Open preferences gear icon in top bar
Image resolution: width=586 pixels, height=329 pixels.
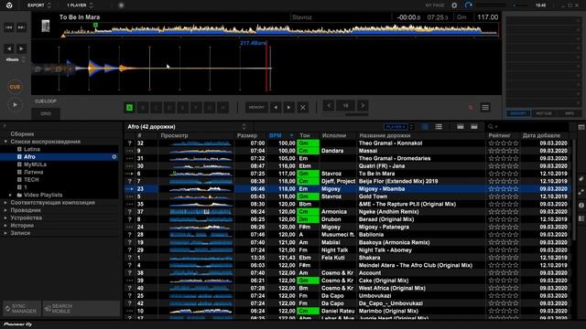click(454, 5)
